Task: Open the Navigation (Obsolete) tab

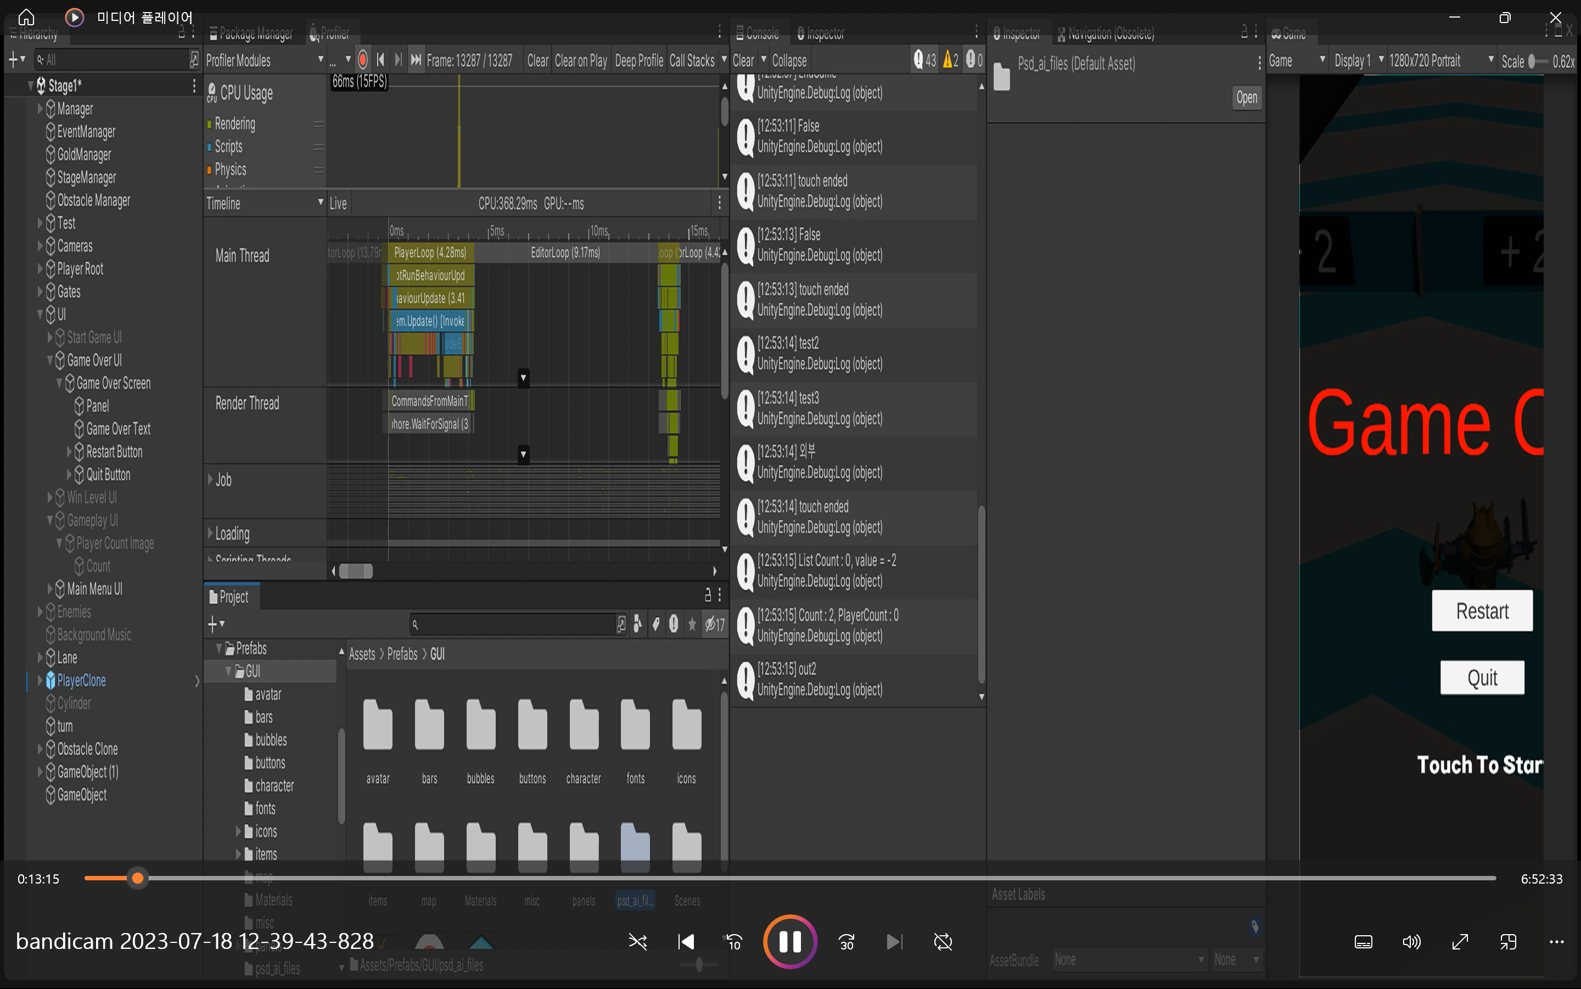Action: click(x=1106, y=33)
